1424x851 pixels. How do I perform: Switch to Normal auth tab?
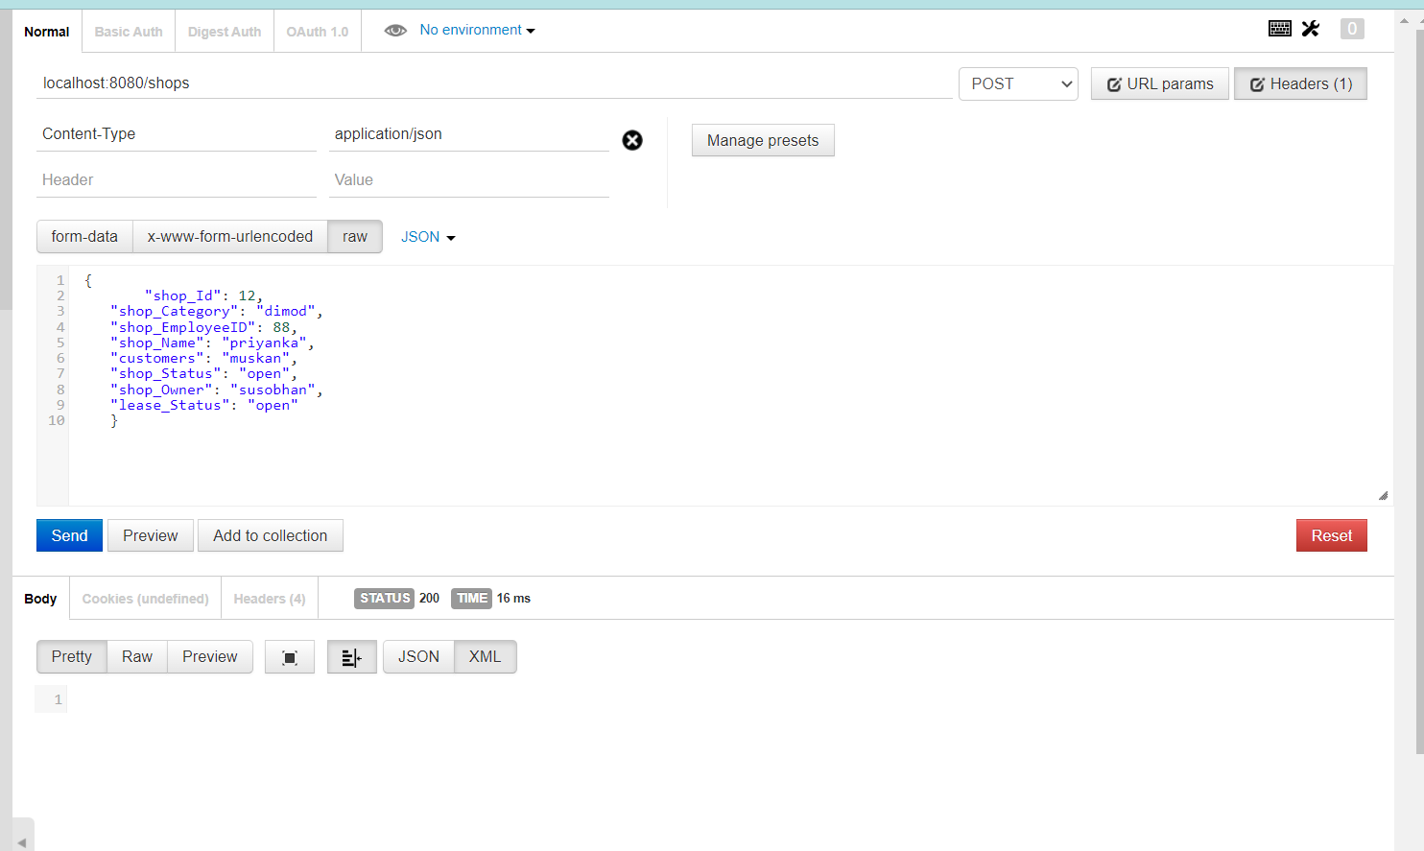point(47,32)
